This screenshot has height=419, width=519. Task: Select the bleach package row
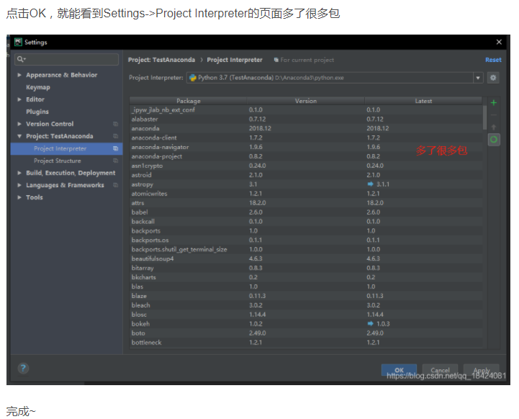coord(306,305)
